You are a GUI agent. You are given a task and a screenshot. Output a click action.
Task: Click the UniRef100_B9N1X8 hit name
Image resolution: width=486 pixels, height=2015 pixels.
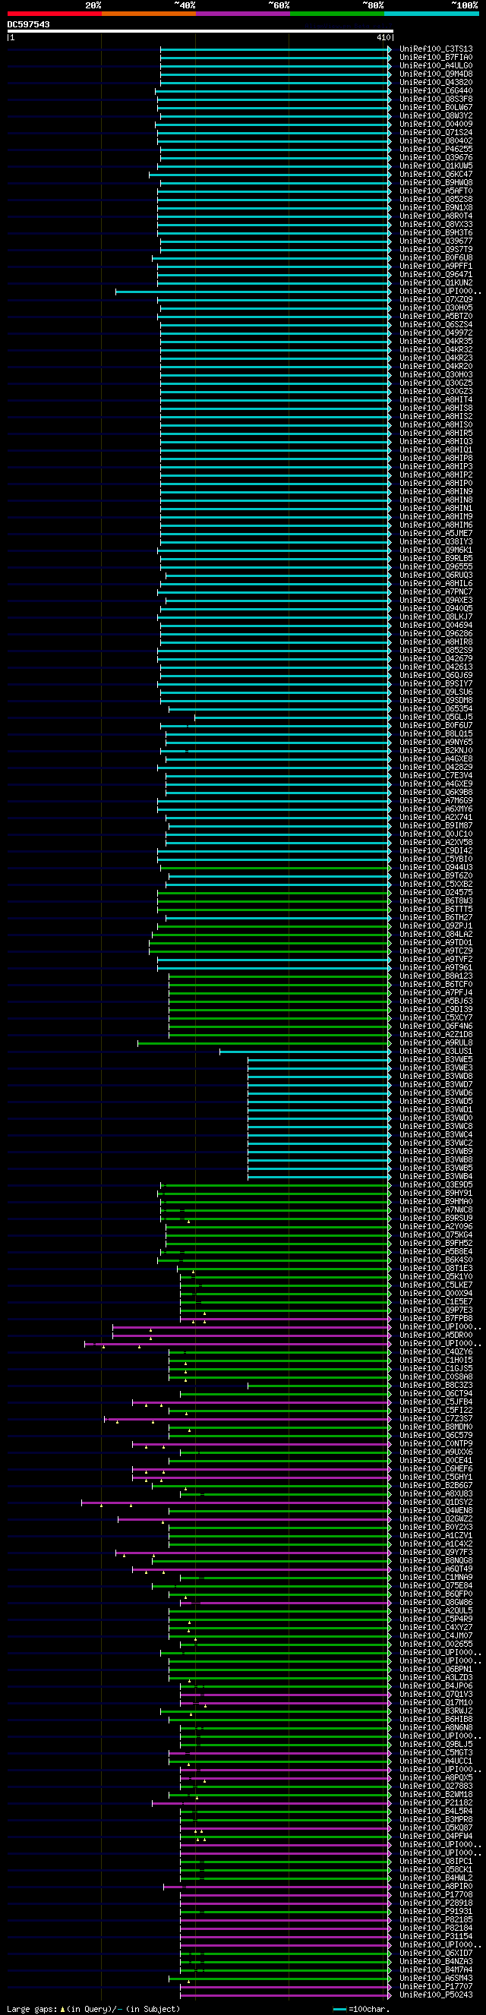pos(436,207)
